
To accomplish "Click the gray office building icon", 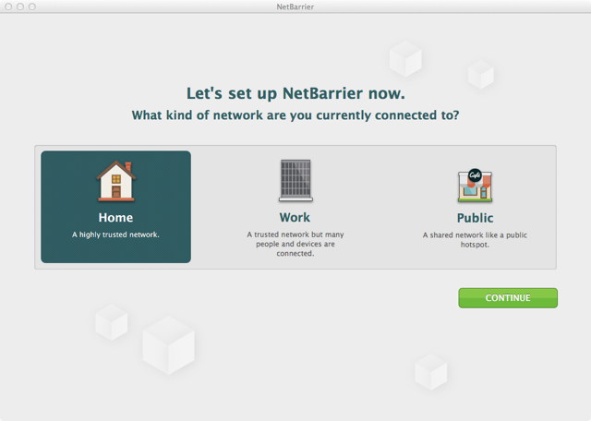I will pos(295,180).
